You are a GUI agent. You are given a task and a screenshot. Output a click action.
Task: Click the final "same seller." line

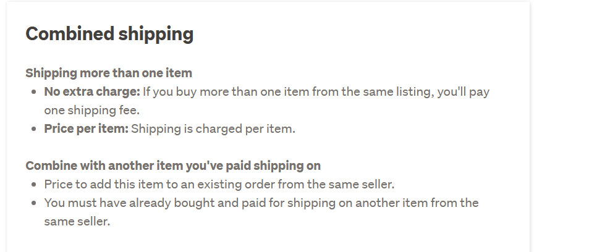point(77,221)
